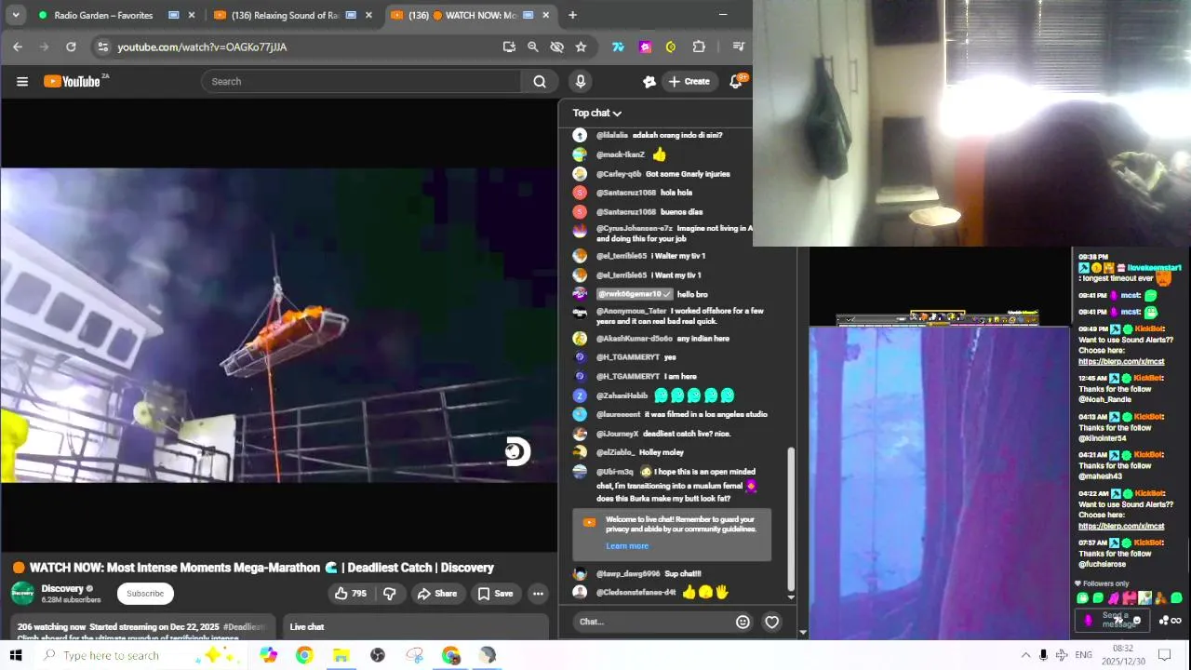Open the Create video menu

tap(689, 81)
